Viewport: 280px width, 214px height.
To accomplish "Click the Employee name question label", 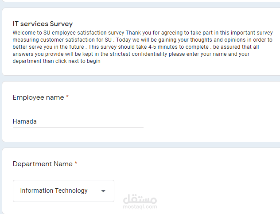I will (x=38, y=97).
